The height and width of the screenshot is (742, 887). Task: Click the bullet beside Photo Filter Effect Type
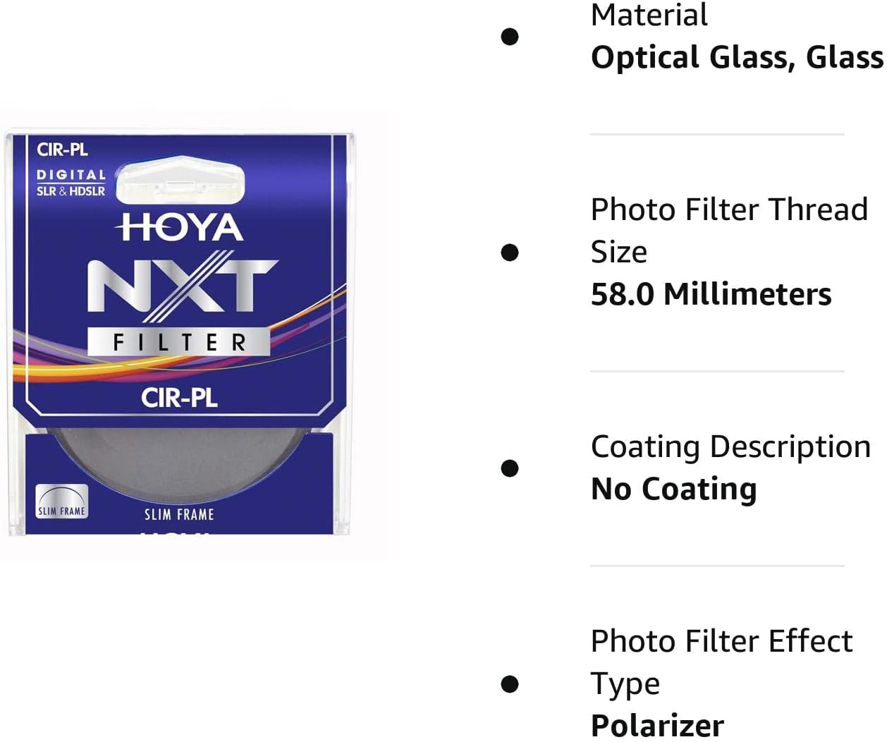click(x=510, y=683)
